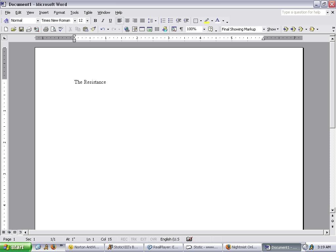This screenshot has width=336, height=252.
Task: Click the Undo arrow icon
Action: 103,29
